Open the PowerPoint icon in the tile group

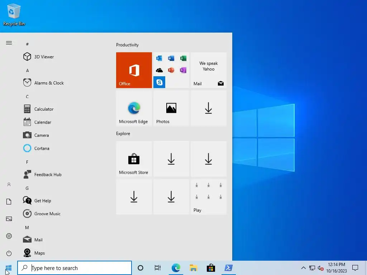pos(171,70)
